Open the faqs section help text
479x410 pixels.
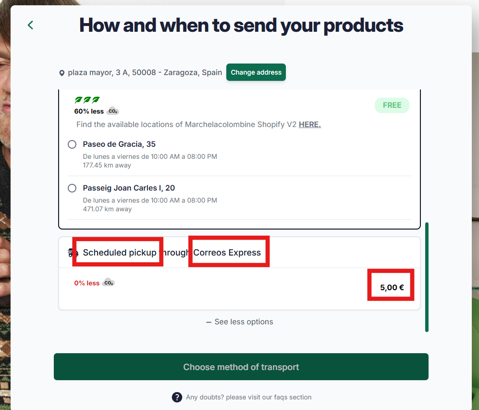tap(249, 397)
